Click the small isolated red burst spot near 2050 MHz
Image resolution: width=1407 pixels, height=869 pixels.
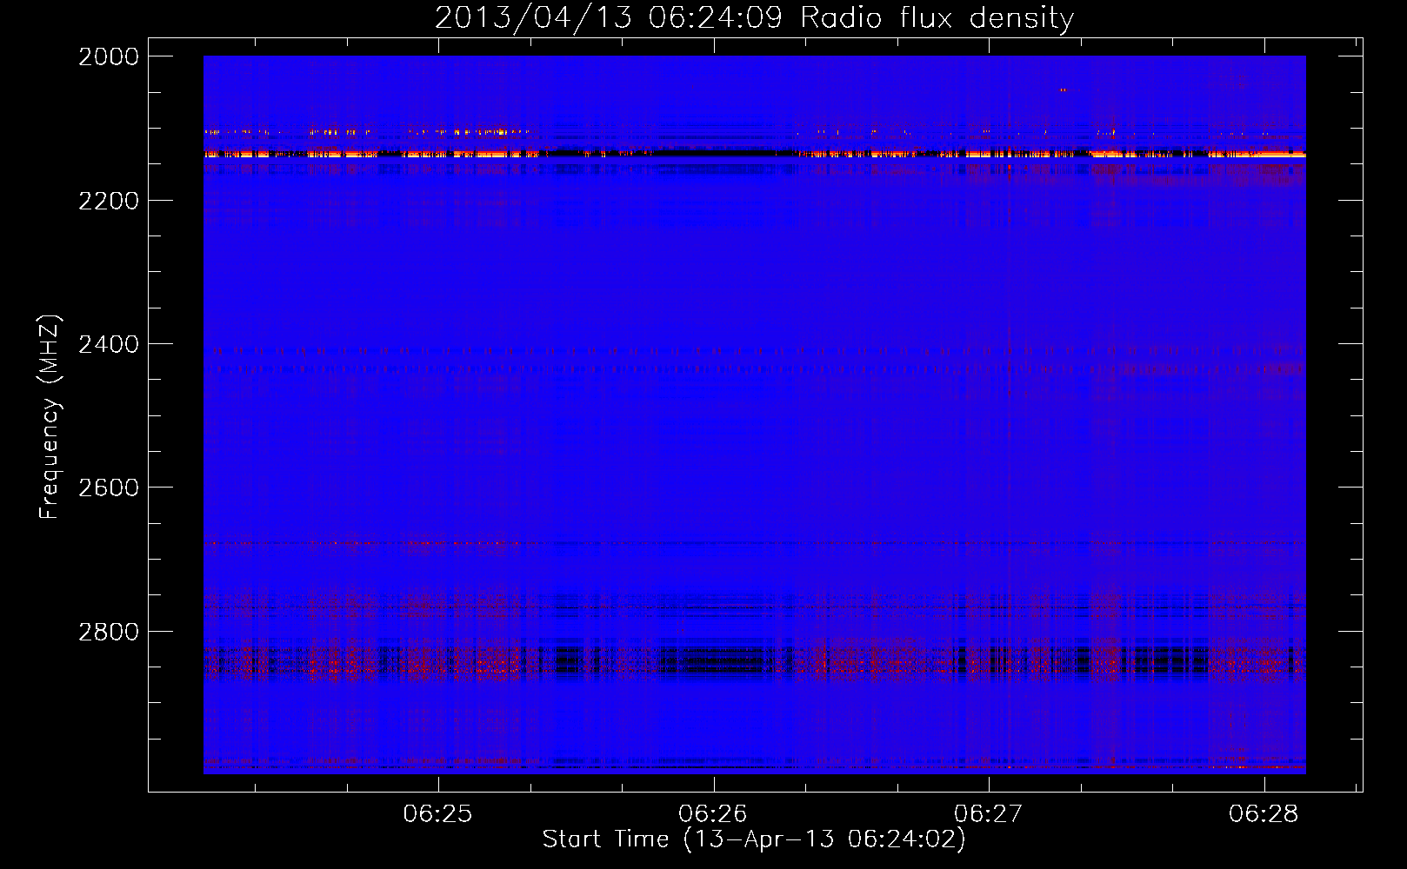coord(1063,90)
